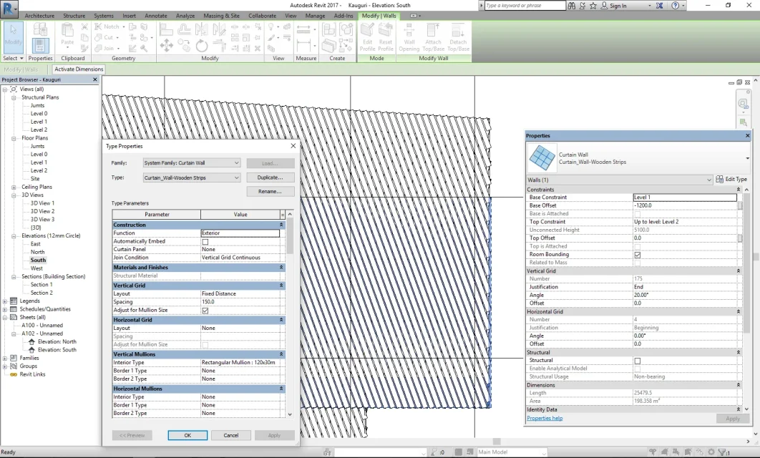This screenshot has width=760, height=458.
Task: Open the Collaborate ribbon tab
Action: point(262,16)
